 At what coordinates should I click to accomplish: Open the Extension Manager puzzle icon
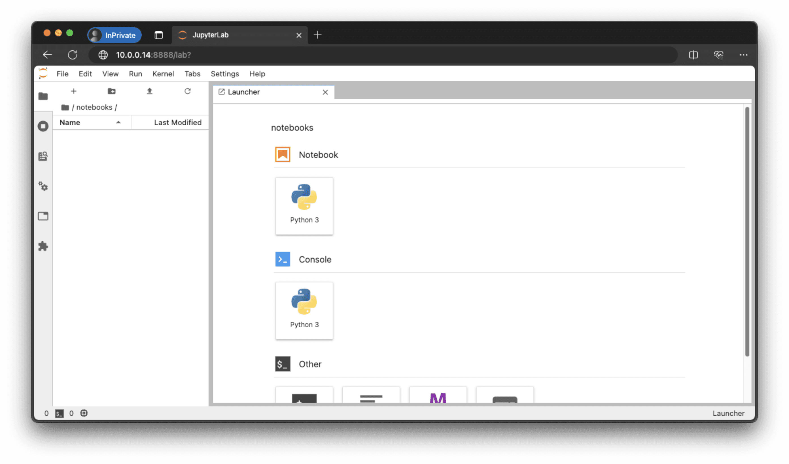pyautogui.click(x=43, y=246)
